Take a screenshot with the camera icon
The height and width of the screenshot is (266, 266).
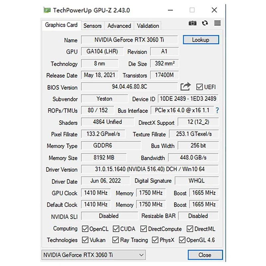(x=193, y=23)
